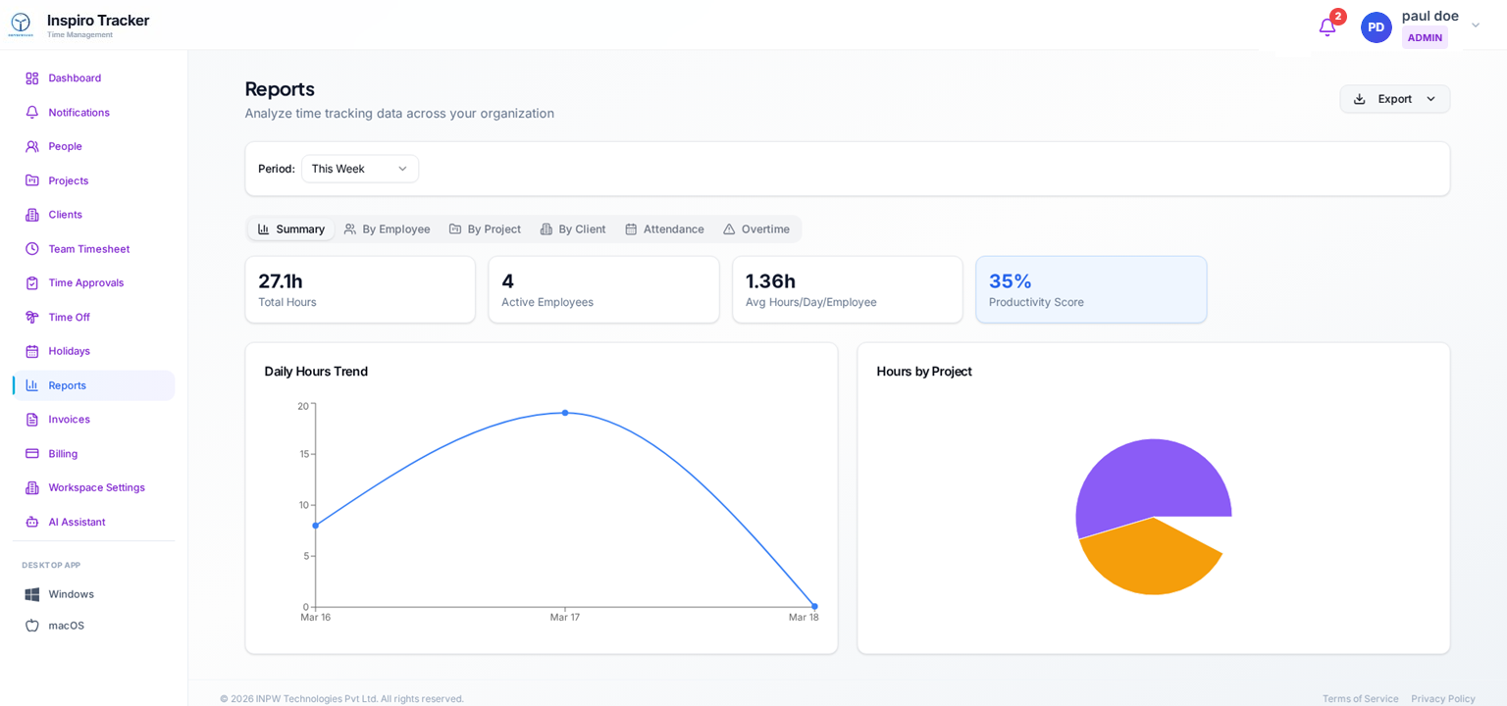1507x706 pixels.
Task: Switch to the By Employee tab
Action: (x=387, y=229)
